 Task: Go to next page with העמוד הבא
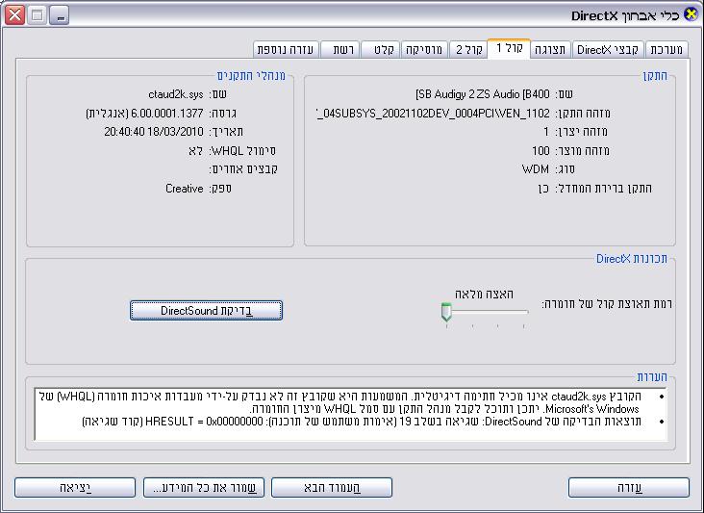332,488
